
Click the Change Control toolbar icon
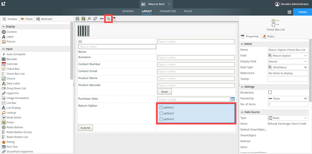pos(108,19)
